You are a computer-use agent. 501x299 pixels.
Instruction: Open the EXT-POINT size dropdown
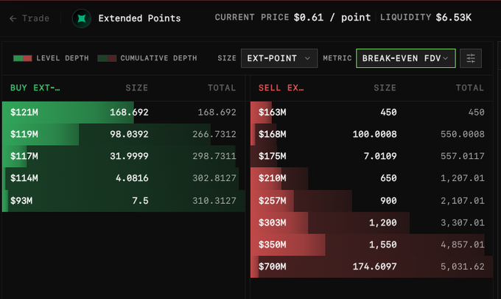[x=279, y=58]
